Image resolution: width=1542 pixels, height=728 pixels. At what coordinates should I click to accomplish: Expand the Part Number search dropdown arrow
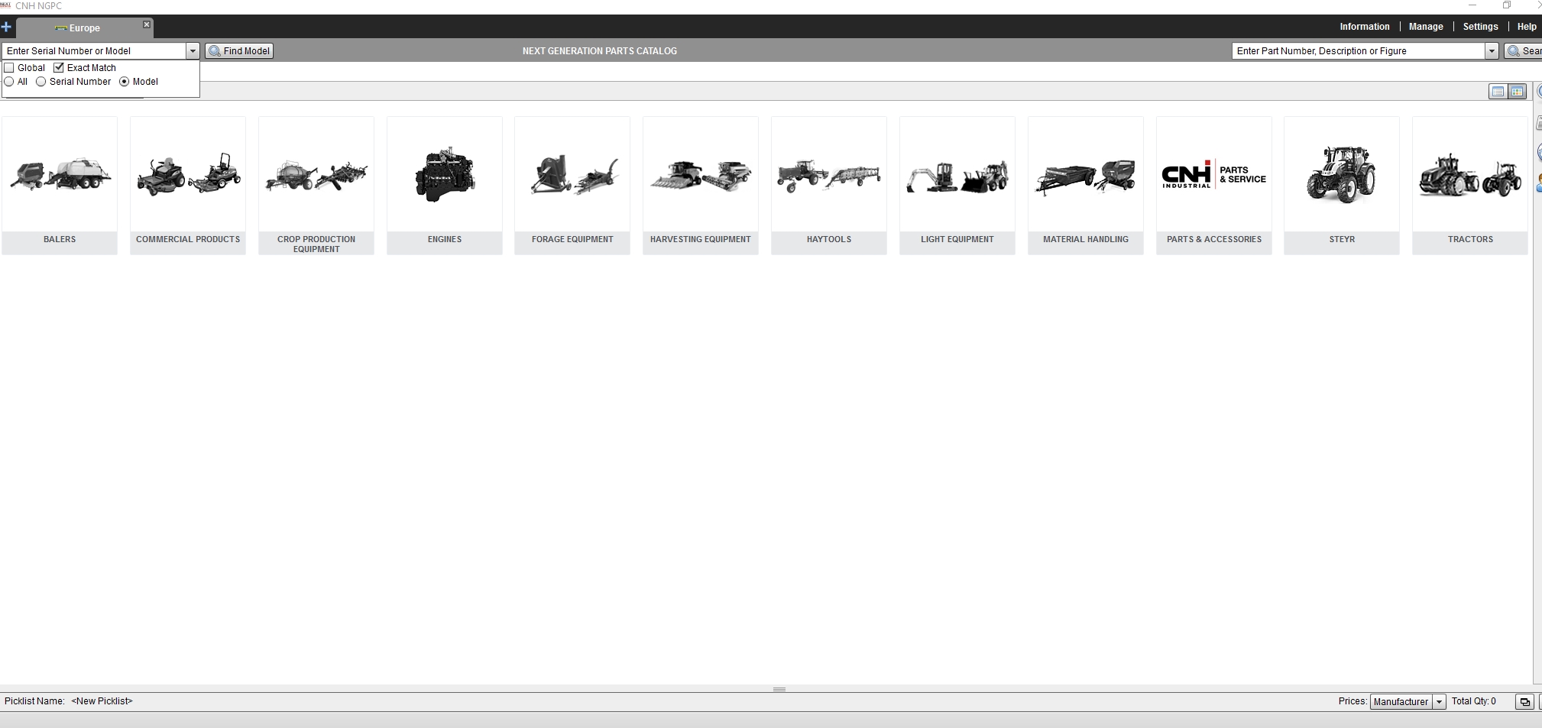[1491, 51]
